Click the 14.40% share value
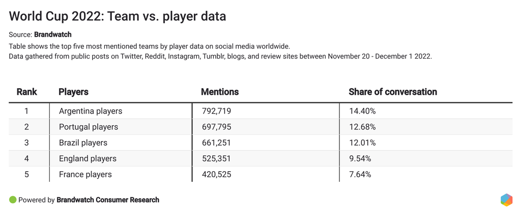The image size is (521, 217). coord(362,111)
